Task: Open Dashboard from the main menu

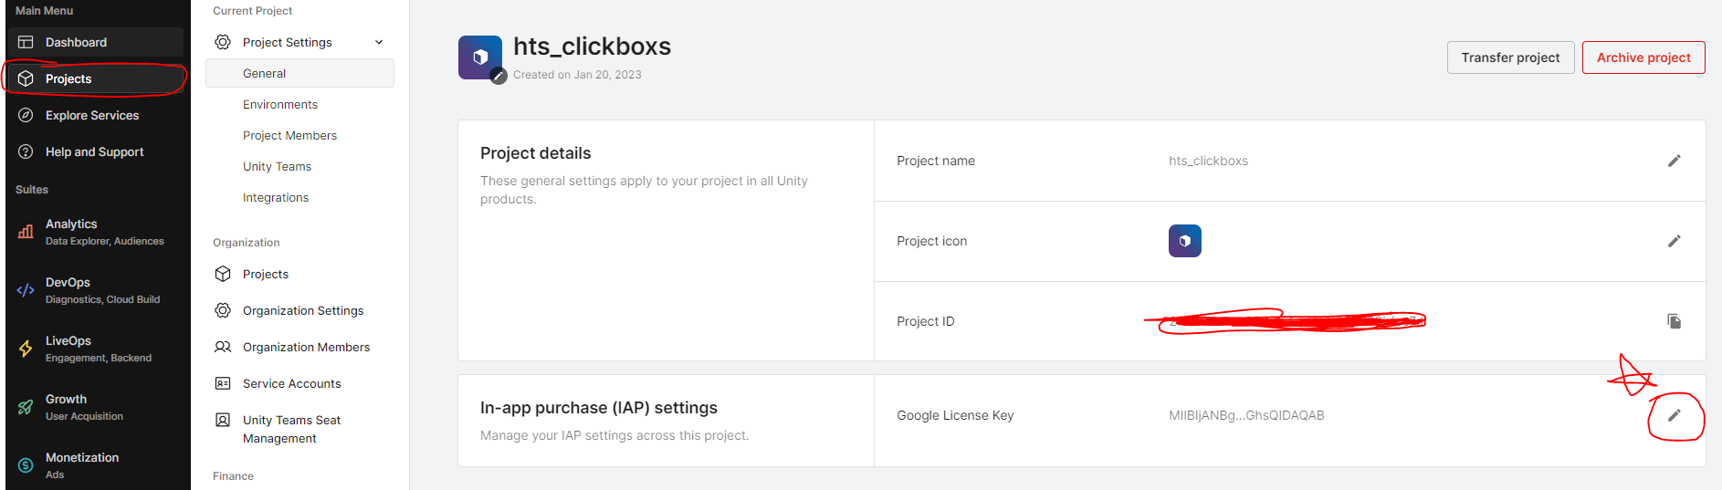Action: click(96, 42)
